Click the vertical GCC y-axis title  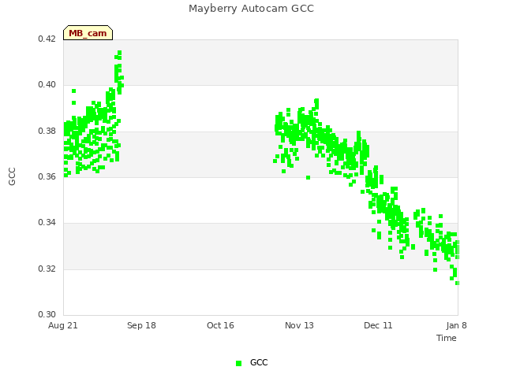point(12,176)
